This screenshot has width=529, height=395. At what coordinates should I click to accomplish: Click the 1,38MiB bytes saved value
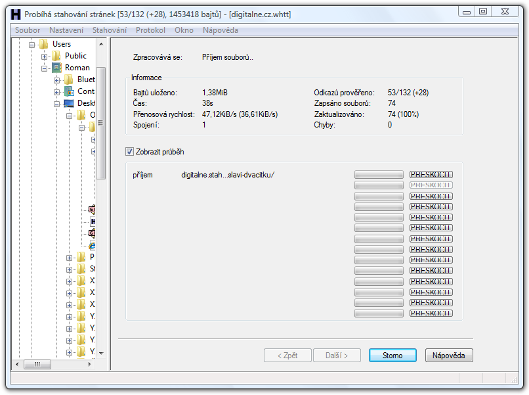215,93
